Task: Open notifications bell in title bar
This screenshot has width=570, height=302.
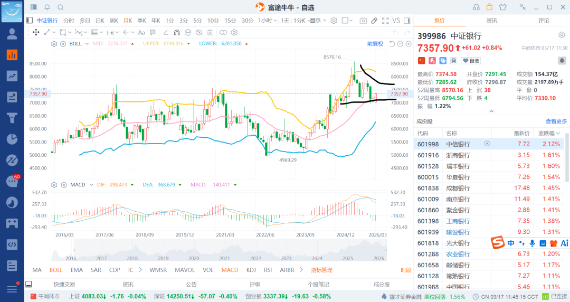Action: (x=47, y=7)
